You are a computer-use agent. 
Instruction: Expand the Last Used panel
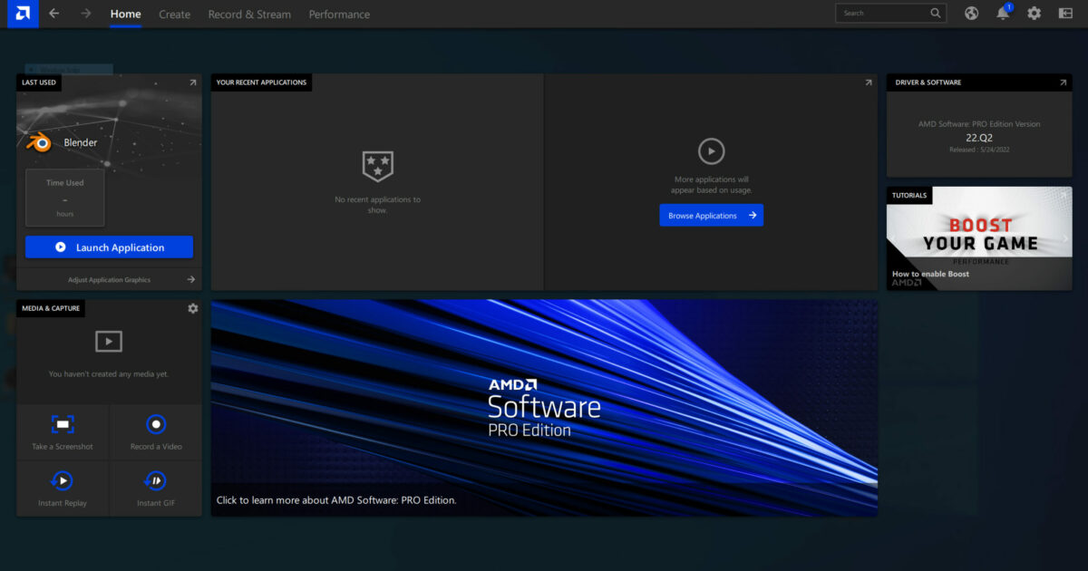[192, 82]
